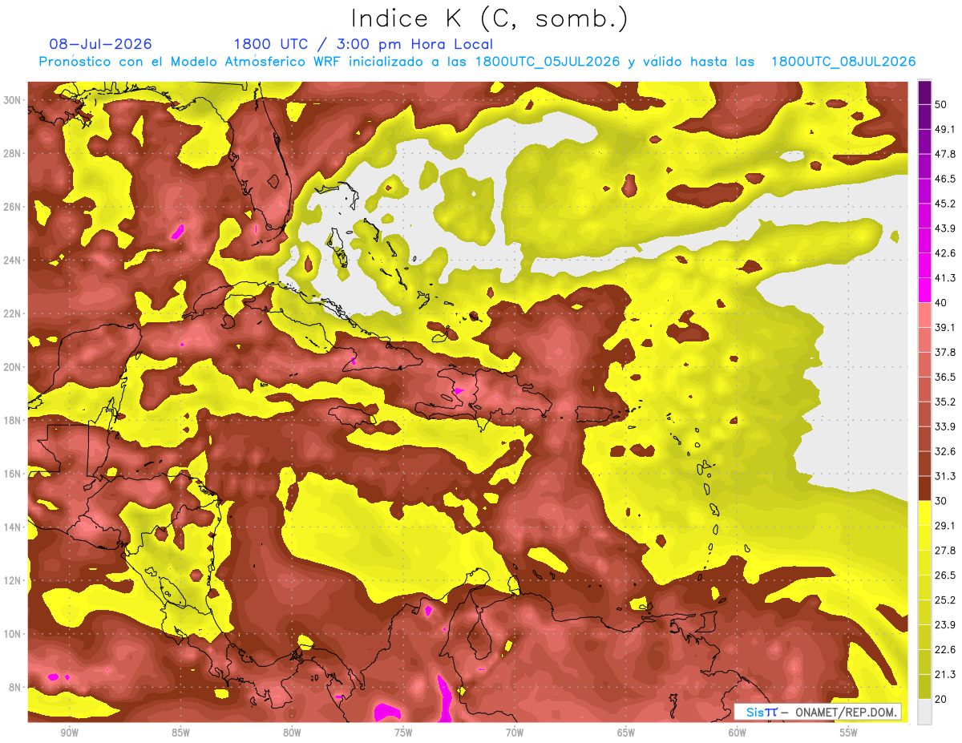The image size is (962, 743).
Task: Click the colorbar value 21.3
Action: (946, 674)
